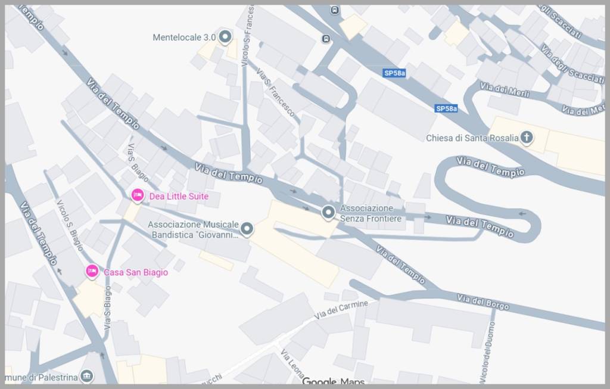Click the Comune di Palestrina building icon
Screen dimensions: 610x389
point(86,376)
